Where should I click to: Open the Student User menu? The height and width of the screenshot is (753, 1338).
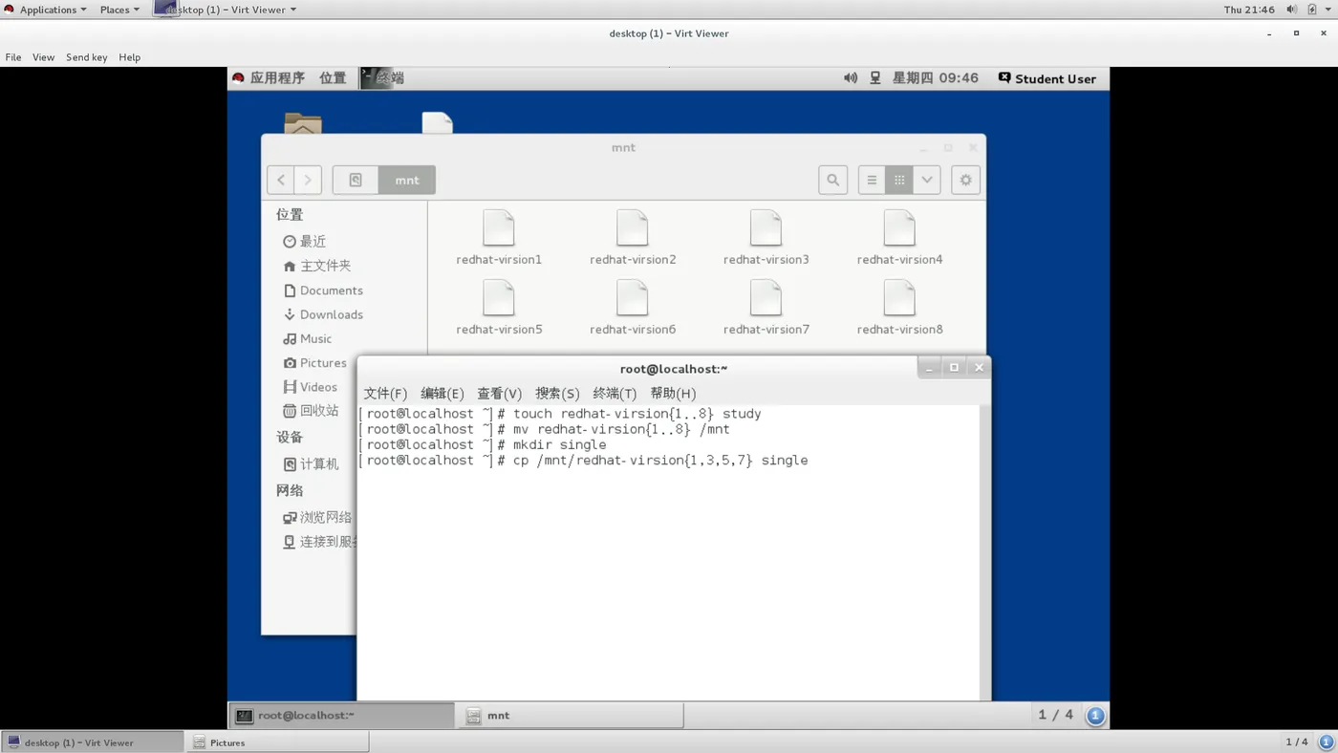coord(1047,78)
